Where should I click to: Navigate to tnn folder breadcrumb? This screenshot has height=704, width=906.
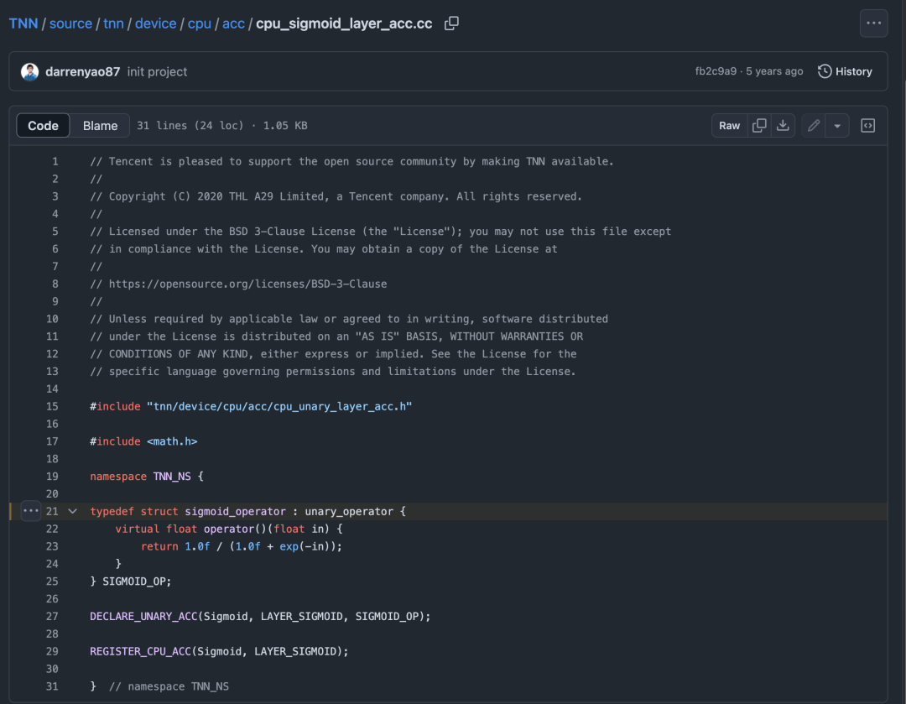point(113,23)
